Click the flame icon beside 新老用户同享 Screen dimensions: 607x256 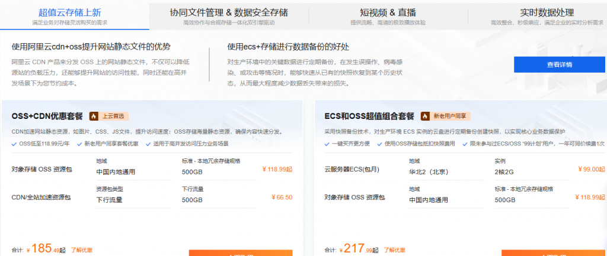tap(425, 116)
